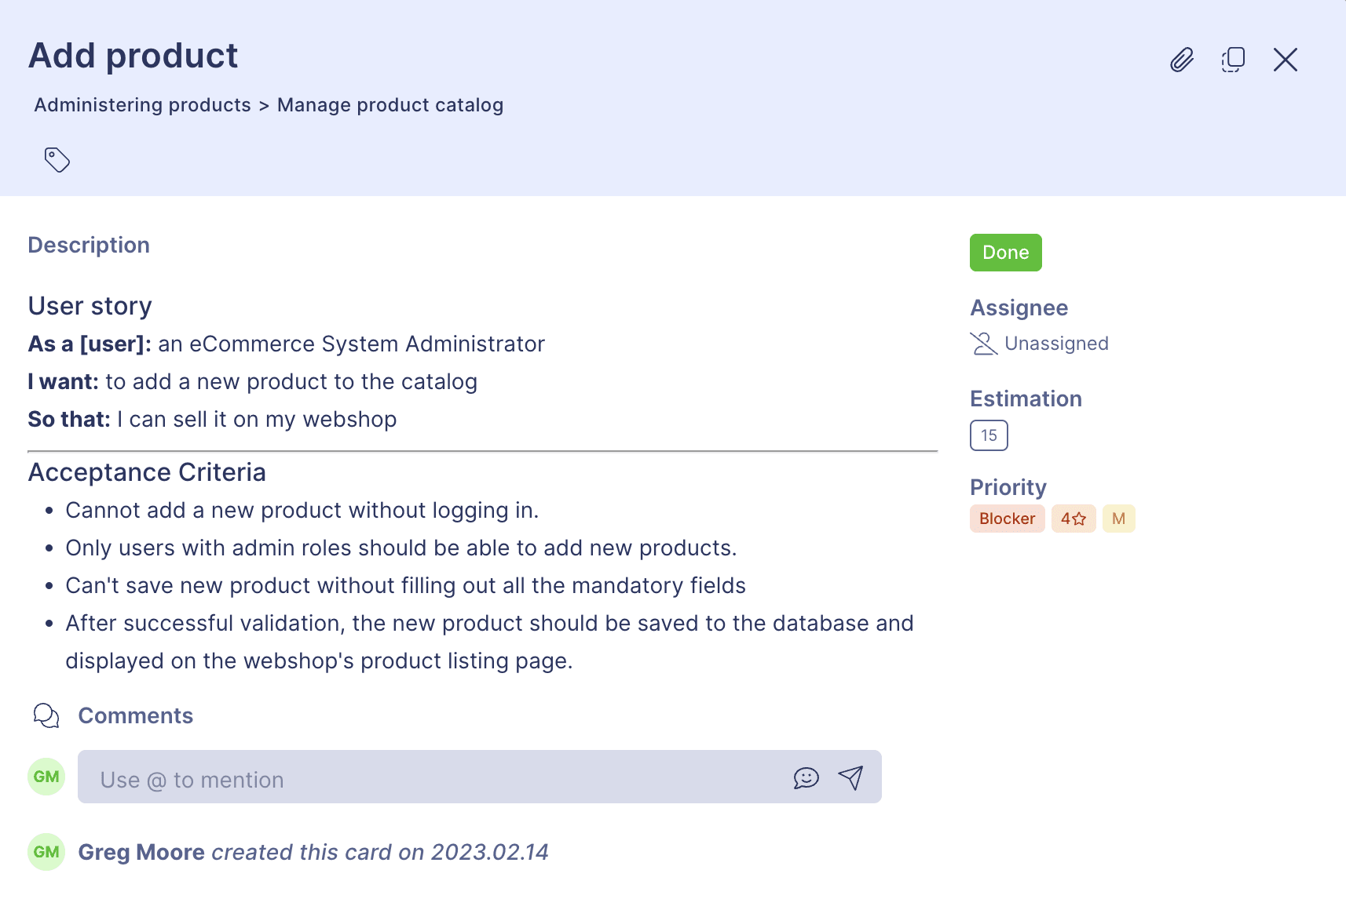Close the Add product card
1346x899 pixels.
pos(1286,60)
